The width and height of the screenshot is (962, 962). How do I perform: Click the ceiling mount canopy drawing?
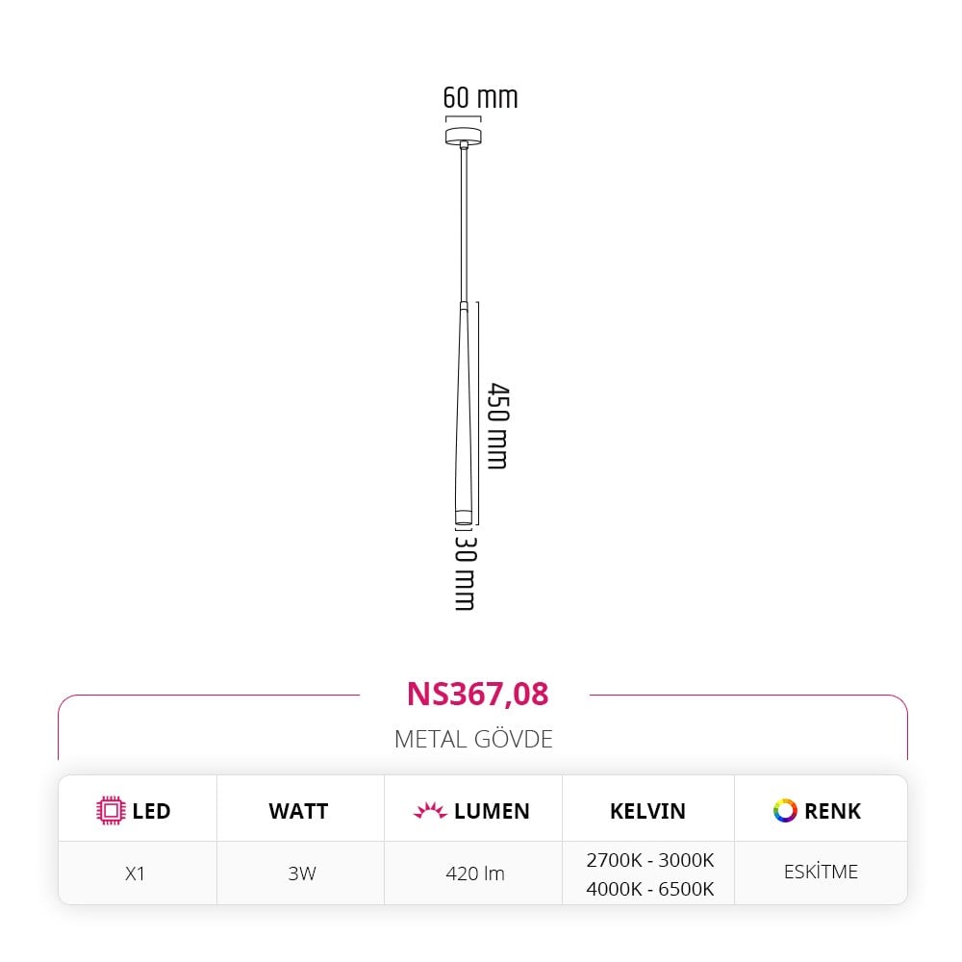[x=464, y=136]
